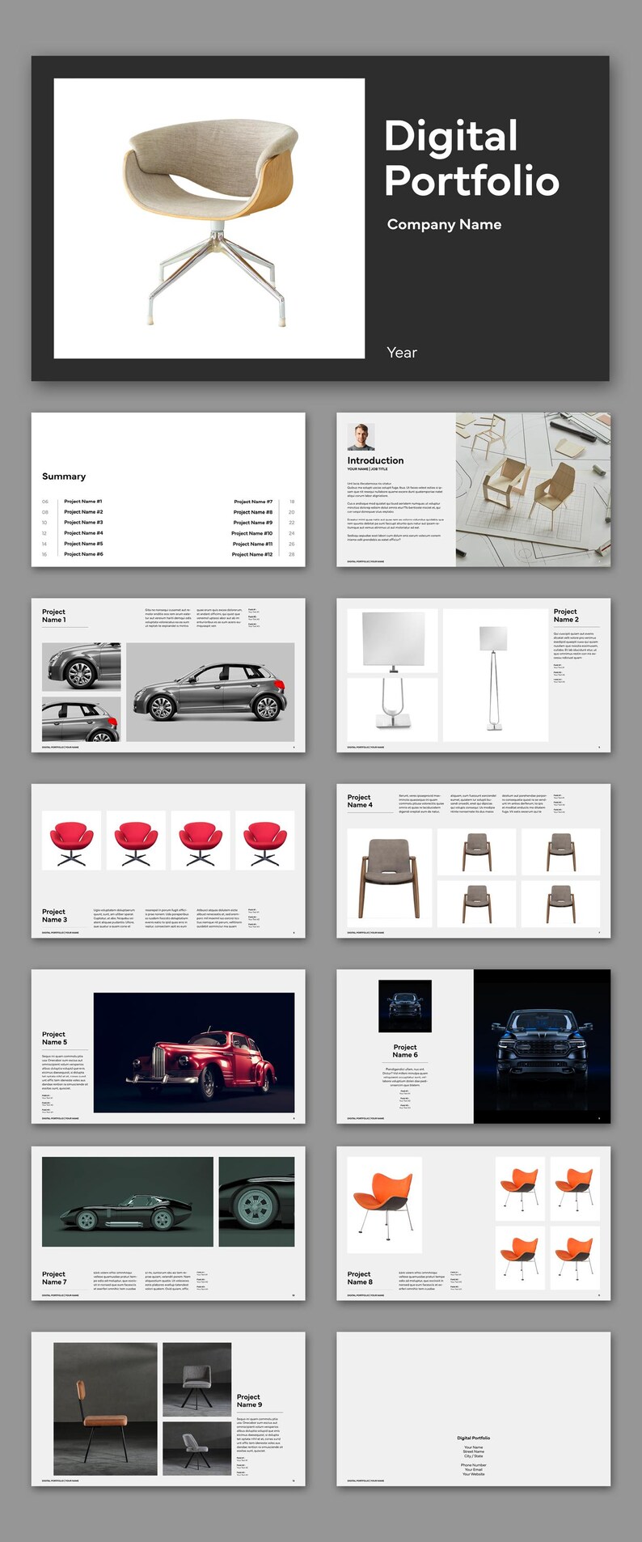
Task: Select the cover slide's beige swivel chair image
Action: [209, 218]
